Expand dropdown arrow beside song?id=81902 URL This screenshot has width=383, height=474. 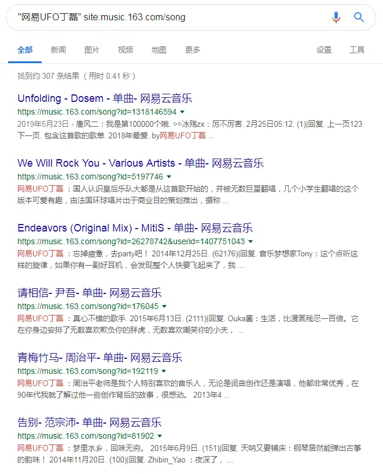160,436
